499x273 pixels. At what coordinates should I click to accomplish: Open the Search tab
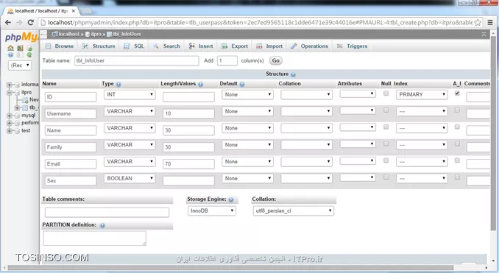tap(167, 46)
